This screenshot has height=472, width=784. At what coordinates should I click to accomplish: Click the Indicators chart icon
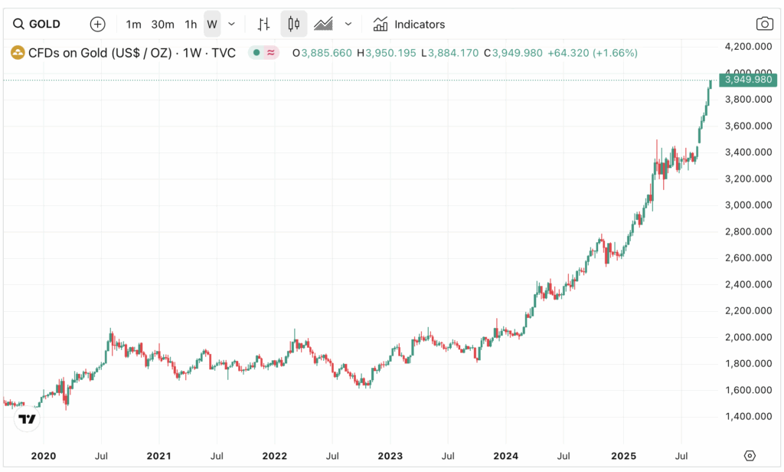point(381,24)
